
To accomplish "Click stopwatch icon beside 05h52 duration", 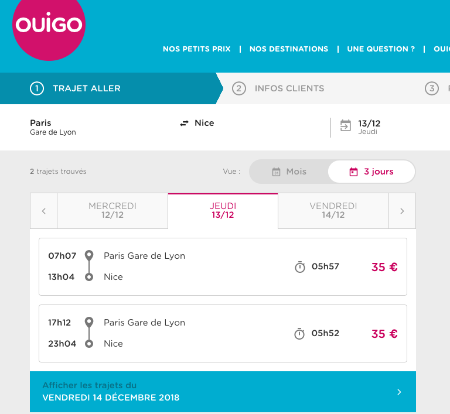I will 299,333.
